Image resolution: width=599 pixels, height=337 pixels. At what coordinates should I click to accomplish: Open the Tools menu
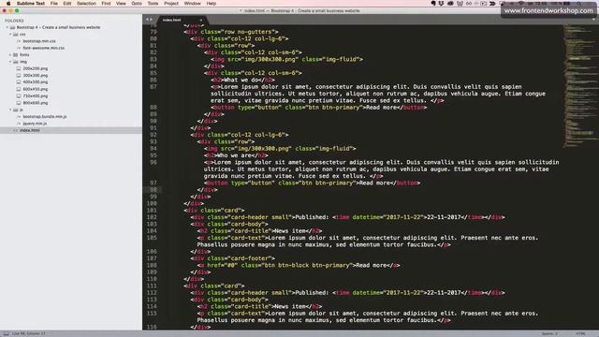[153, 3]
